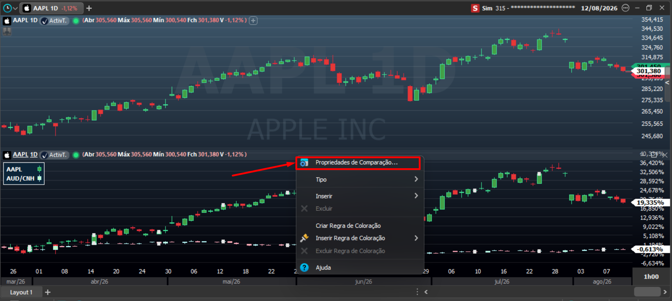Choose Excluir Regra de Coloração
The width and height of the screenshot is (672, 301).
(x=360, y=251)
